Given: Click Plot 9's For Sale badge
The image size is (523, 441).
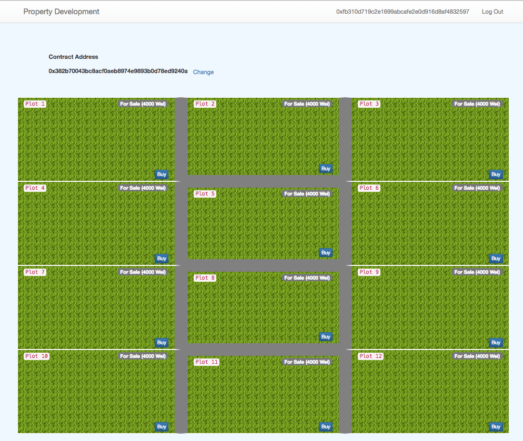Looking at the screenshot, I should point(477,272).
